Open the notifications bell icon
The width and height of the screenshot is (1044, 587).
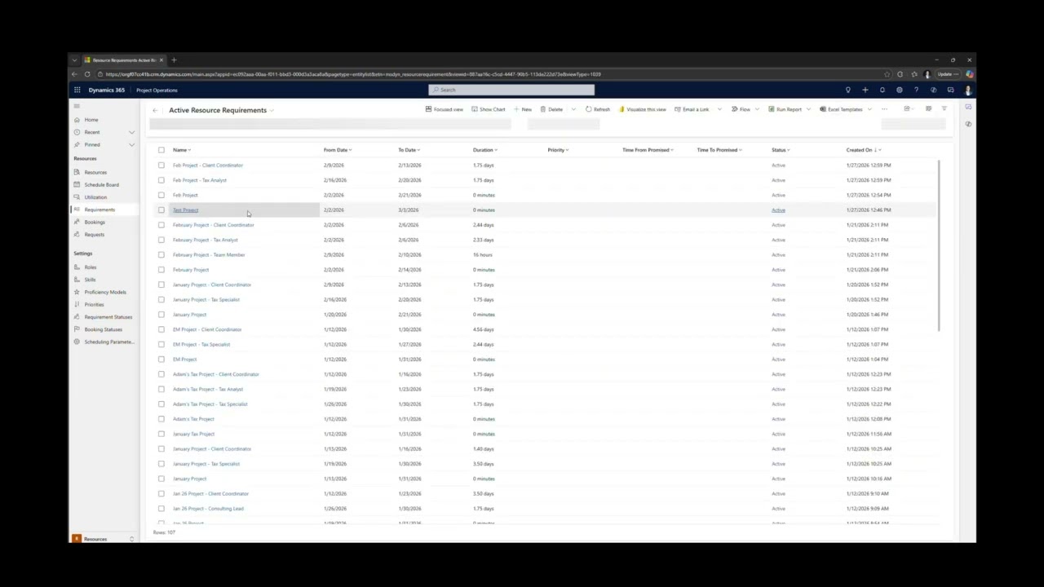882,90
